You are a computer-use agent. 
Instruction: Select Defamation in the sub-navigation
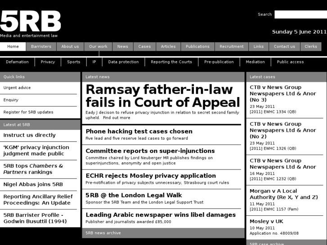17,62
